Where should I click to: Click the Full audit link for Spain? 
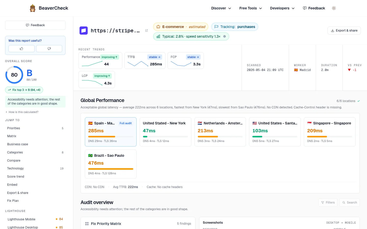tap(126, 123)
